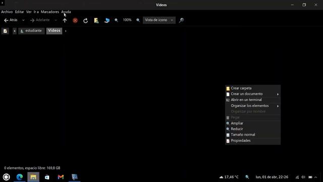Click the left path-bar scroll arrow
This screenshot has width=323, height=182.
click(15, 31)
